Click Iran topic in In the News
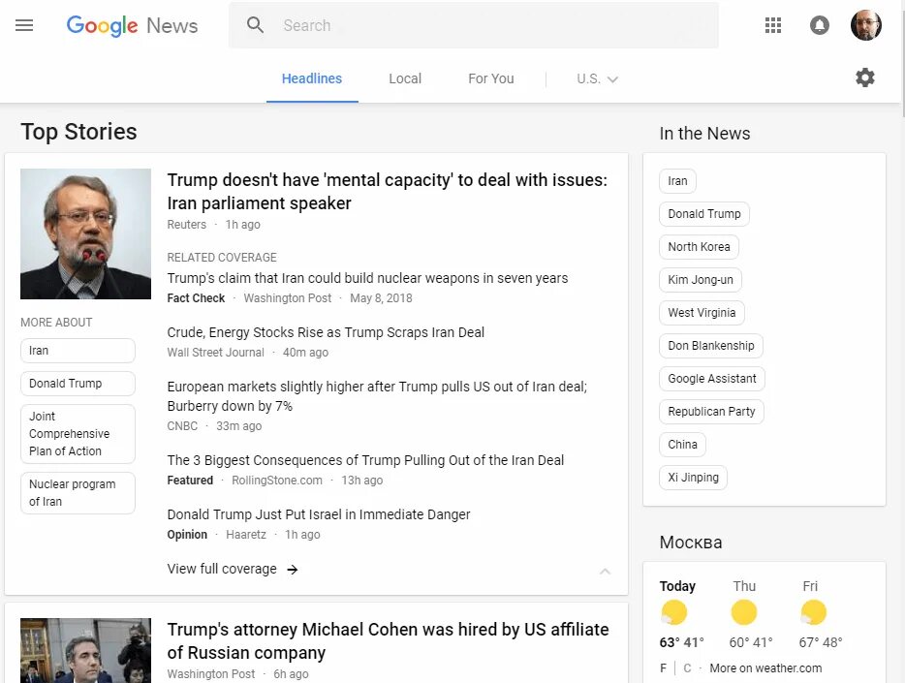 tap(677, 181)
